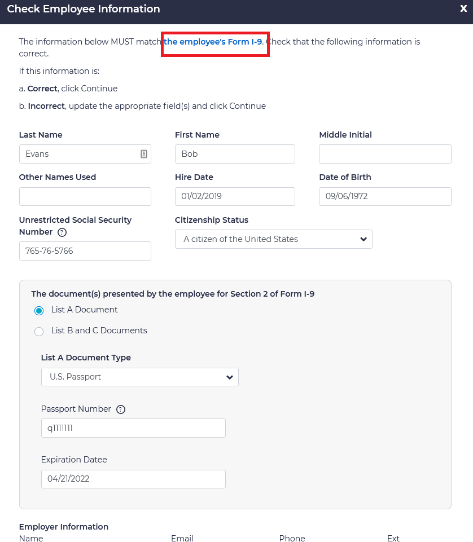Expand the List A Document Type dropdown
This screenshot has width=473, height=542.
click(x=139, y=377)
